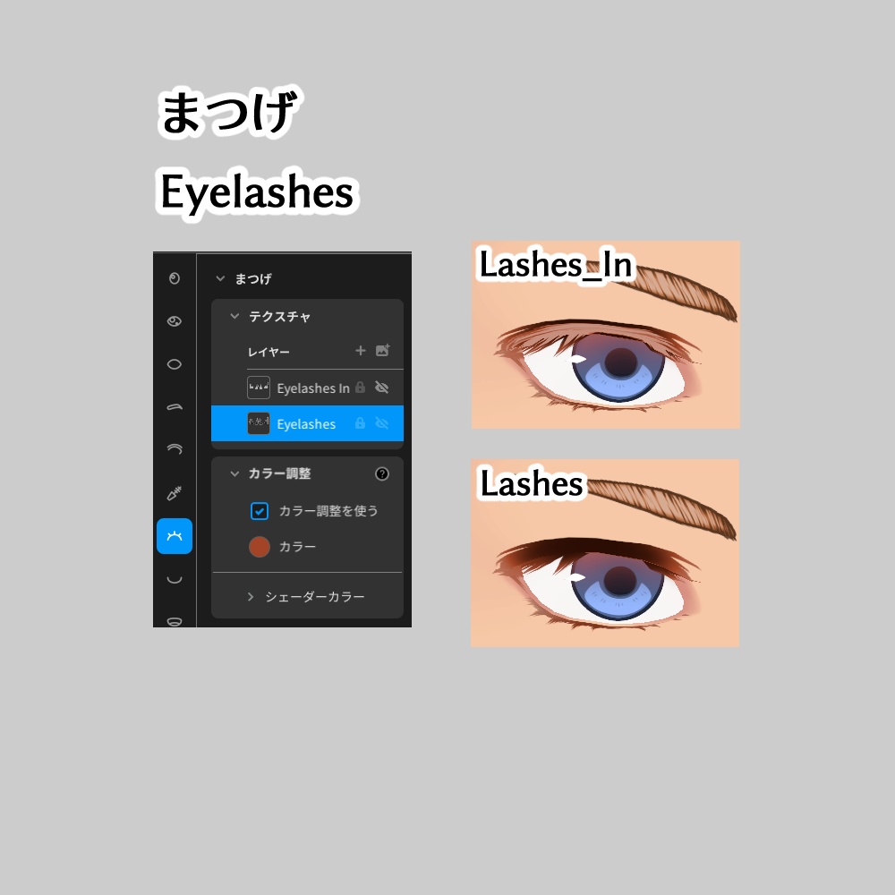Open the lower eyelid curve icon
895x895 pixels.
coord(175,580)
